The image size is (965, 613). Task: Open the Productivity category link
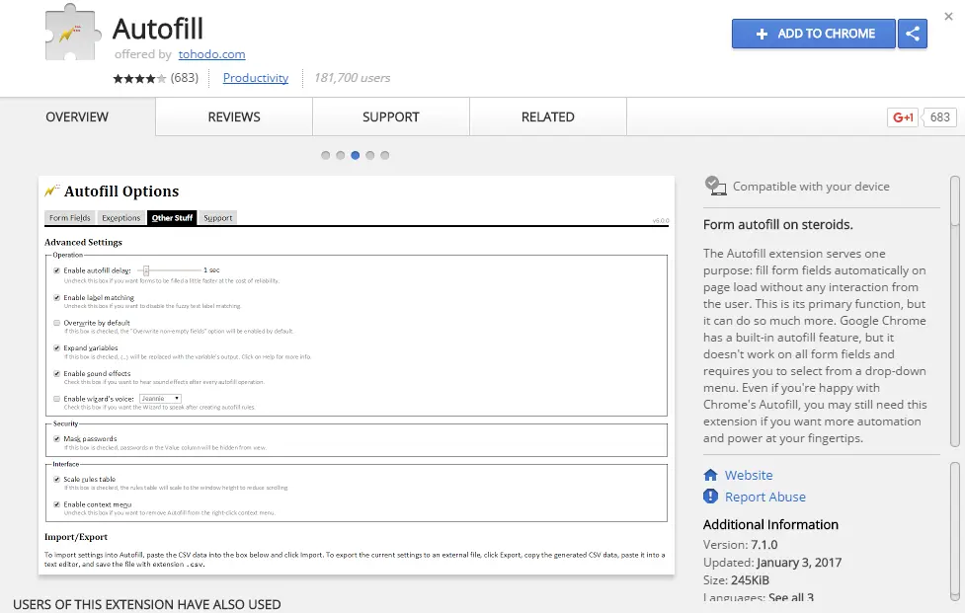click(256, 78)
